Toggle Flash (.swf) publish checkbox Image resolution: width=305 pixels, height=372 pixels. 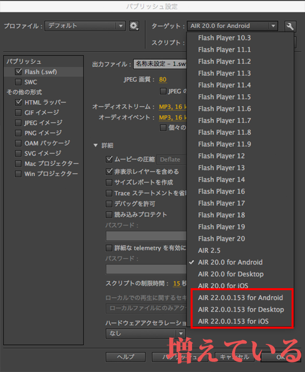coord(18,71)
